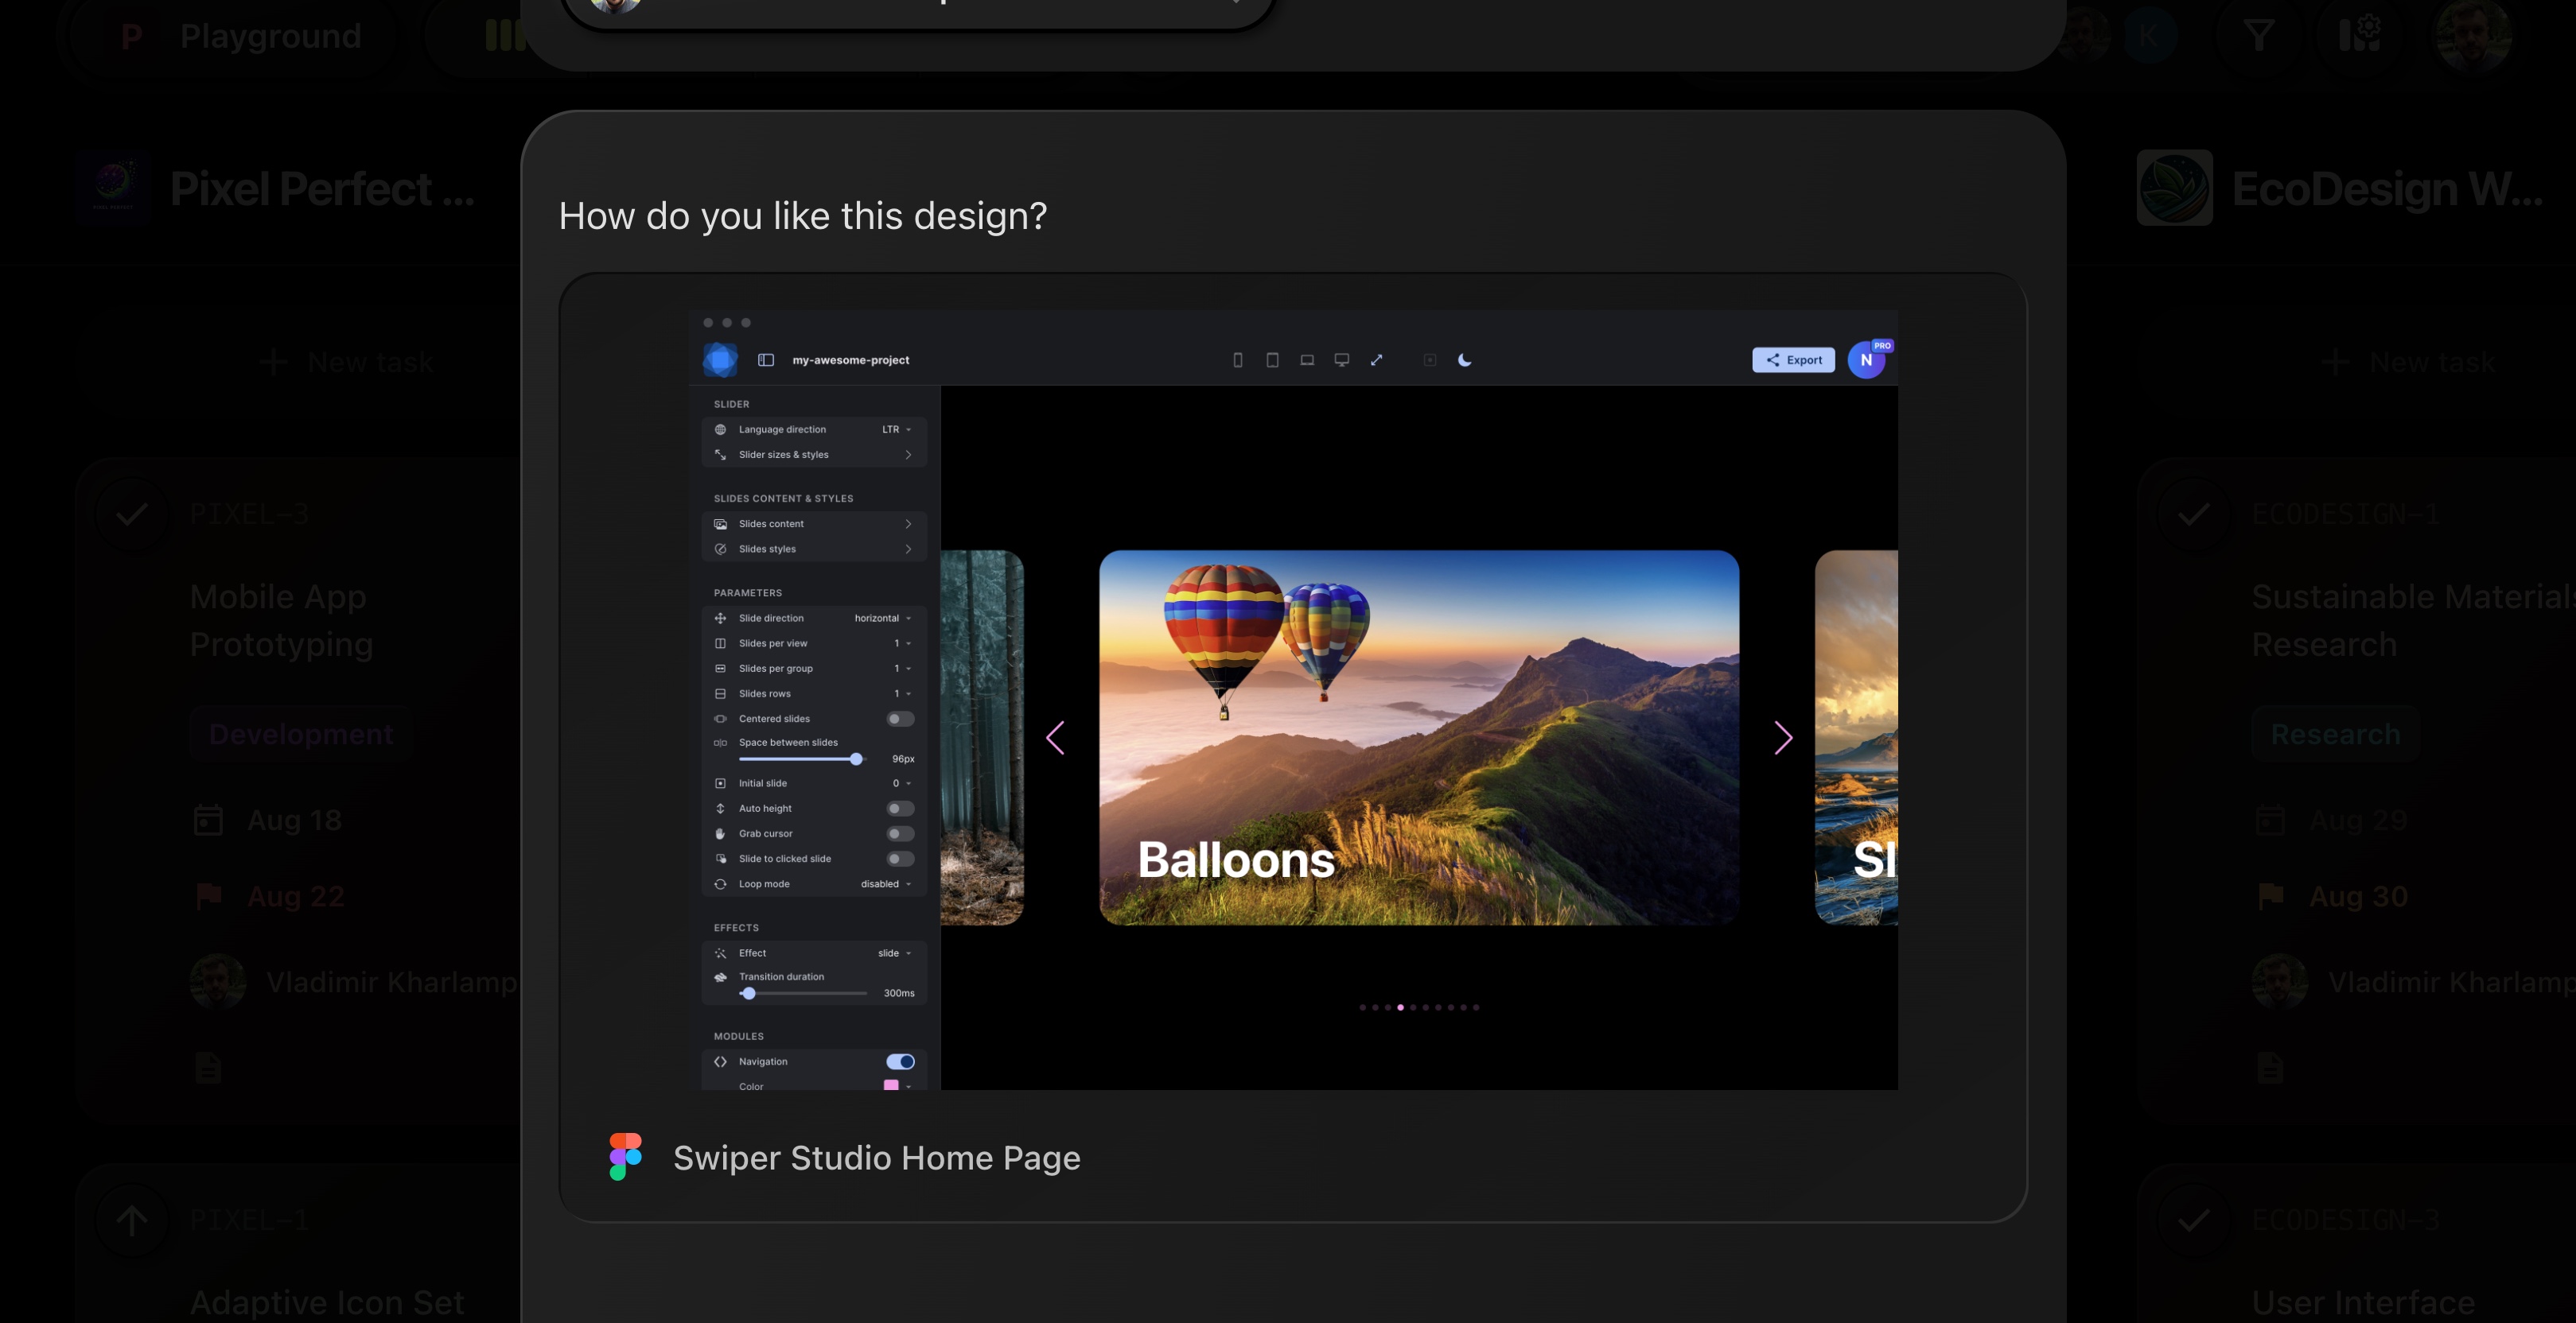
Task: Click the fullscreen expand arrow icon
Action: point(1377,359)
